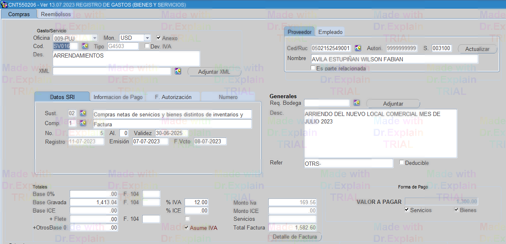Click the application icon in title bar
The width and height of the screenshot is (506, 244).
4,5
